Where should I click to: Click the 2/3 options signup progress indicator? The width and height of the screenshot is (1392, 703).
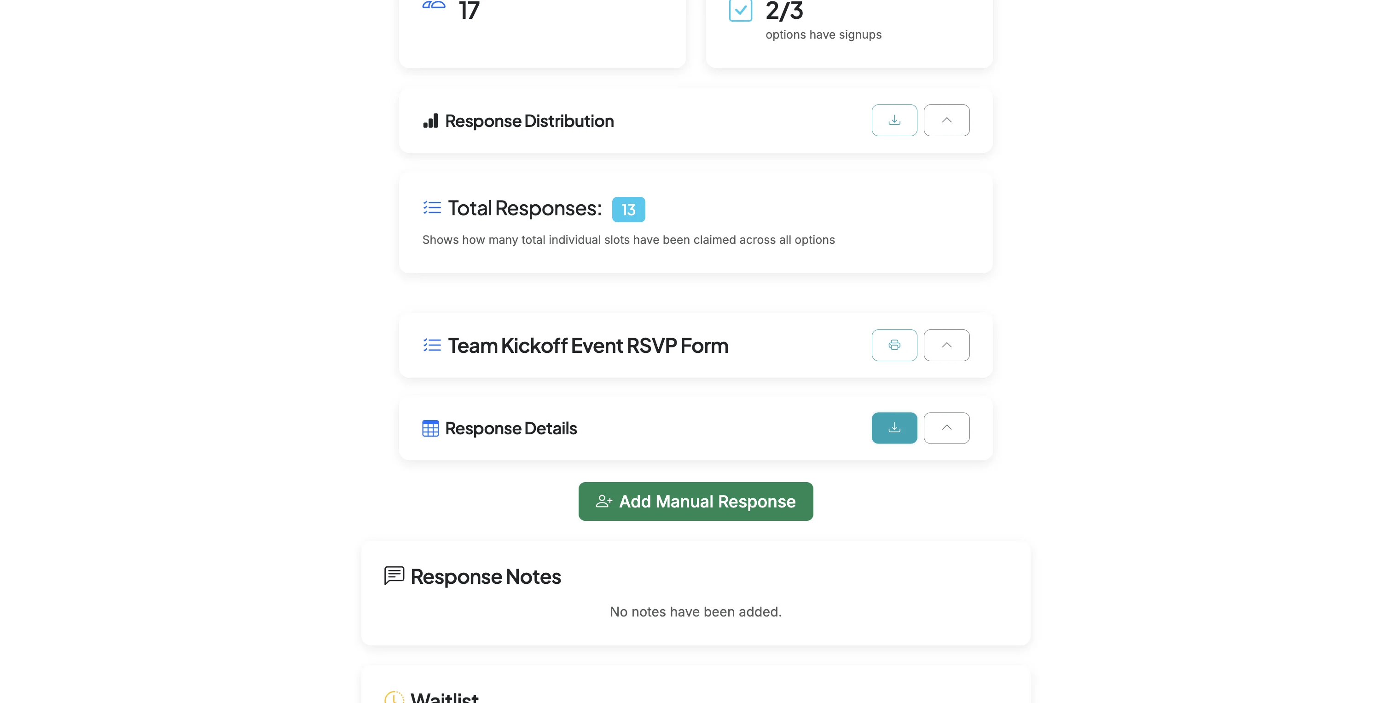coord(783,11)
